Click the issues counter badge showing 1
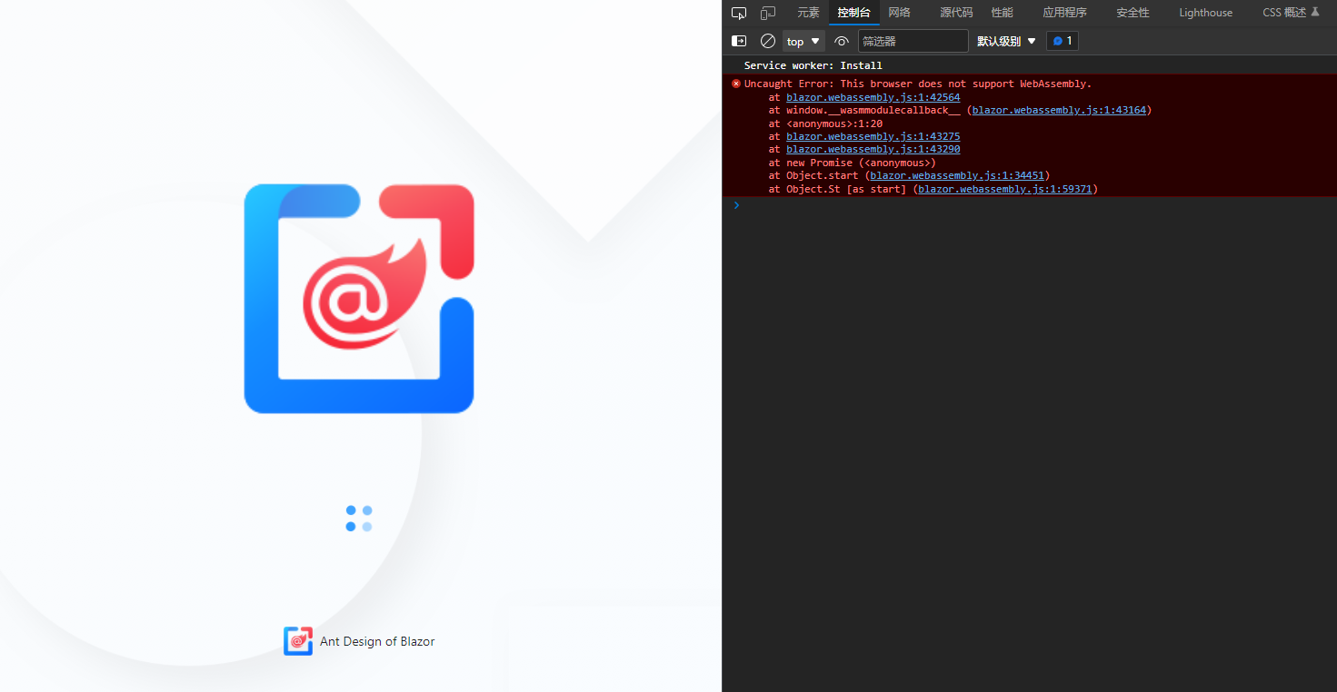 (1063, 41)
